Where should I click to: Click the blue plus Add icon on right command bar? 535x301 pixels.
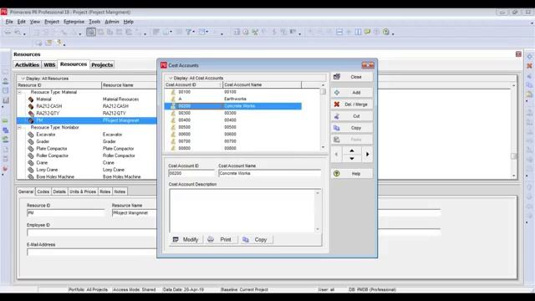529,57
